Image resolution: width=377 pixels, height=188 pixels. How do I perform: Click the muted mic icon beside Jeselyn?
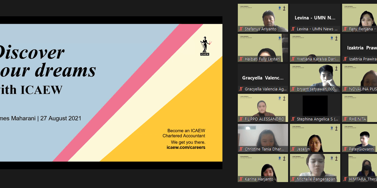tap(293, 149)
